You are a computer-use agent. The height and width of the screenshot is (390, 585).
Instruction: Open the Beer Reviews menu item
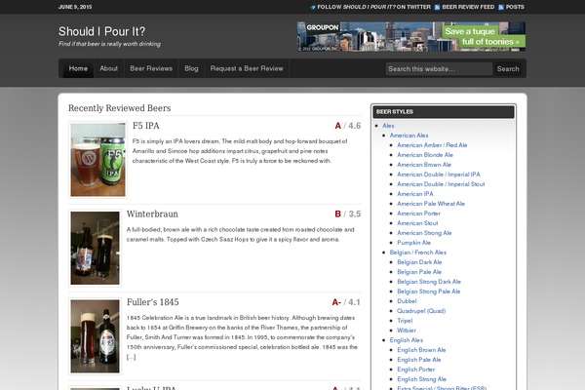151,68
